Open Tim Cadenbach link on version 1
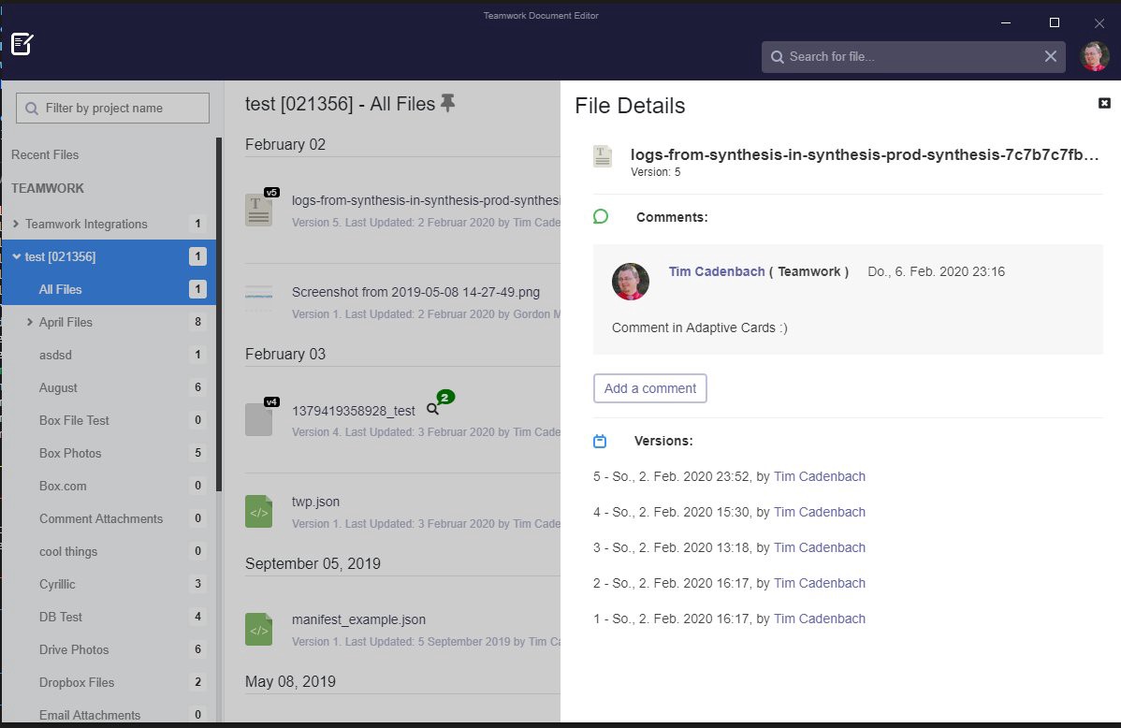The width and height of the screenshot is (1121, 728). (820, 619)
